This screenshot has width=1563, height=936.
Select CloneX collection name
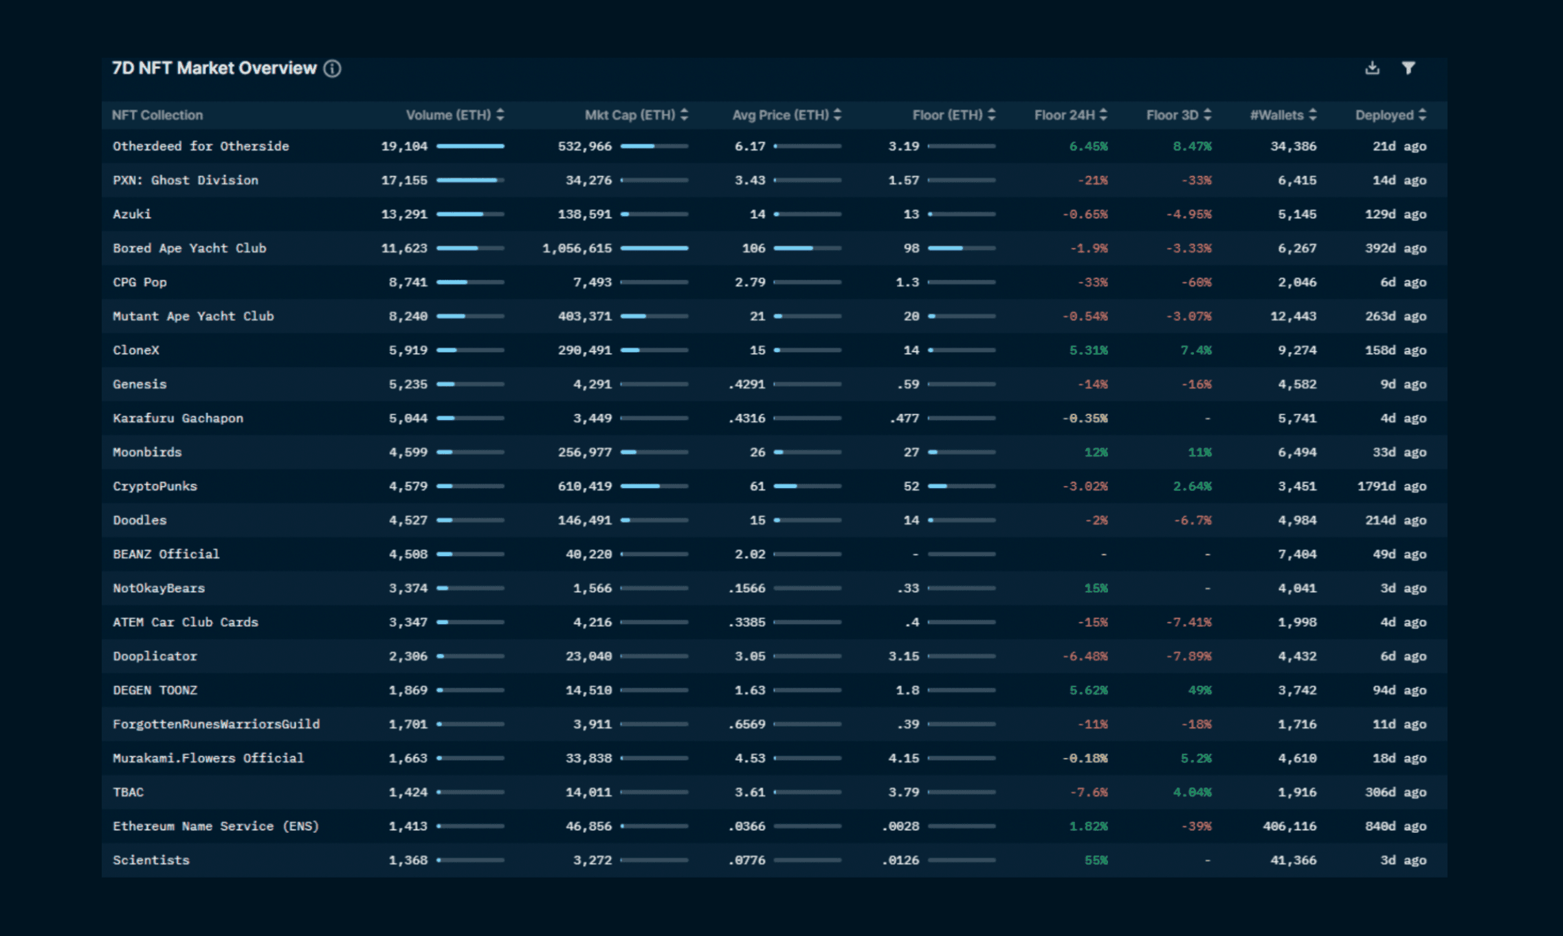click(x=135, y=350)
